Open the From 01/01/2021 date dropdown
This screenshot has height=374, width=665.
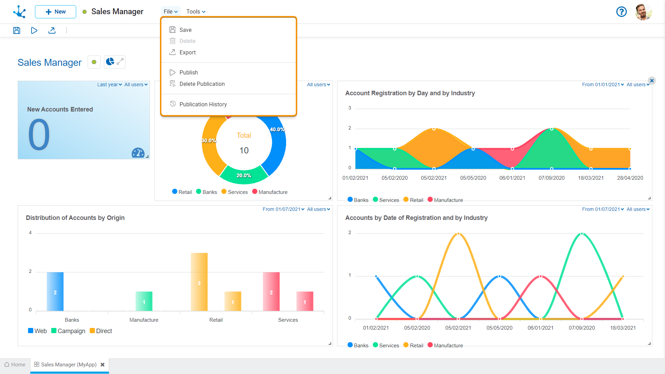[x=603, y=84]
